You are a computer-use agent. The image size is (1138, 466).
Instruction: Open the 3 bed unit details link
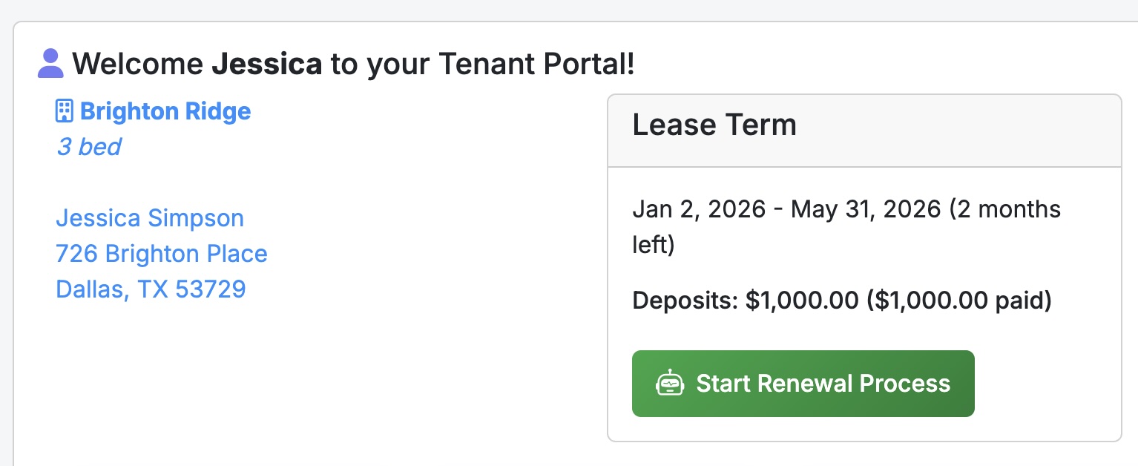(88, 147)
